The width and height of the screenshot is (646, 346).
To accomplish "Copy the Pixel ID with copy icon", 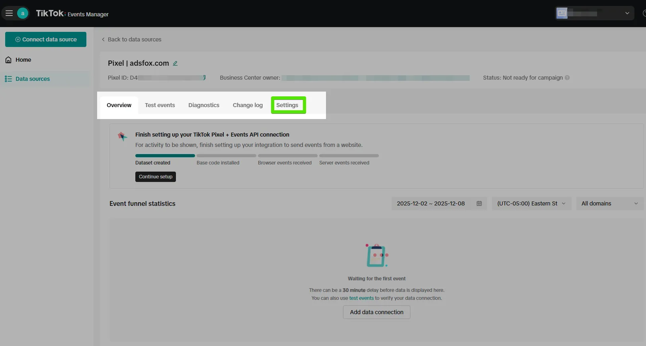I will click(204, 78).
